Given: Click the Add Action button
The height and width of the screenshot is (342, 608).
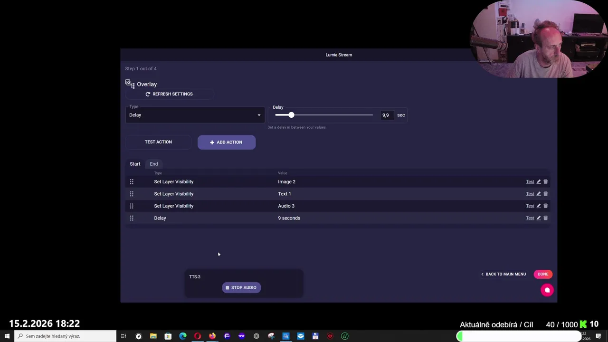Looking at the screenshot, I should [x=227, y=142].
